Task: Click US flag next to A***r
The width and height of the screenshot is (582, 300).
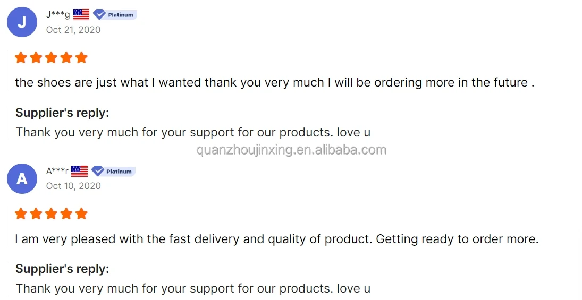Action: 80,171
